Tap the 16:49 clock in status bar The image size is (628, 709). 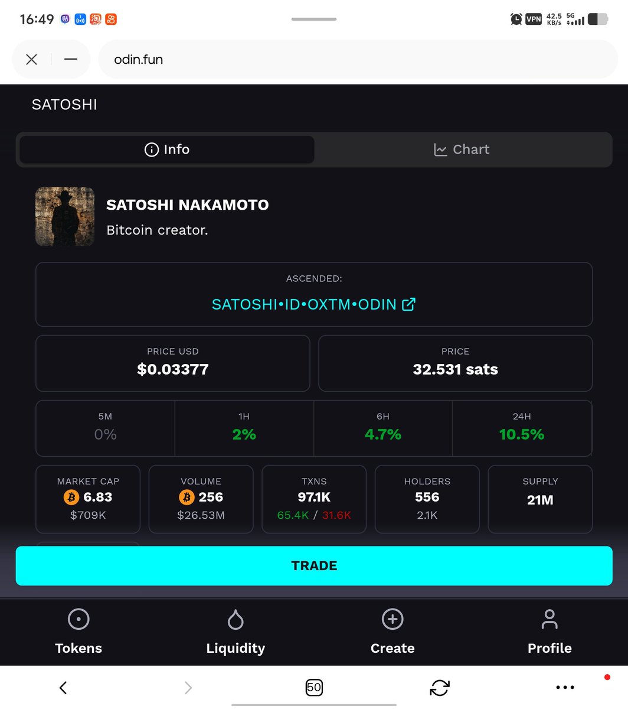pyautogui.click(x=37, y=19)
